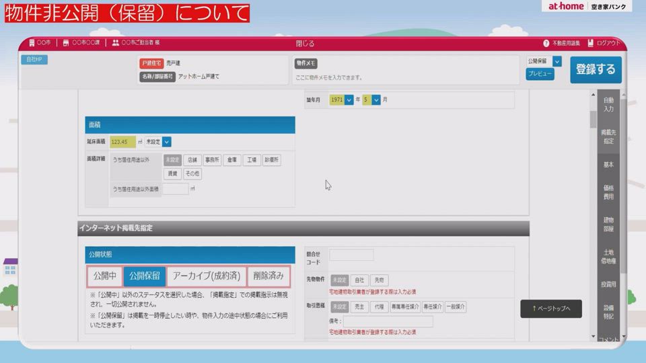Open the 延床面積 未設定 dropdown
This screenshot has width=646, height=363.
(x=167, y=142)
